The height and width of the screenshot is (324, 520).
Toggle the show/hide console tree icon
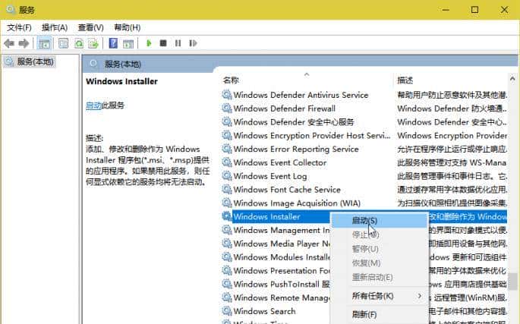click(44, 43)
